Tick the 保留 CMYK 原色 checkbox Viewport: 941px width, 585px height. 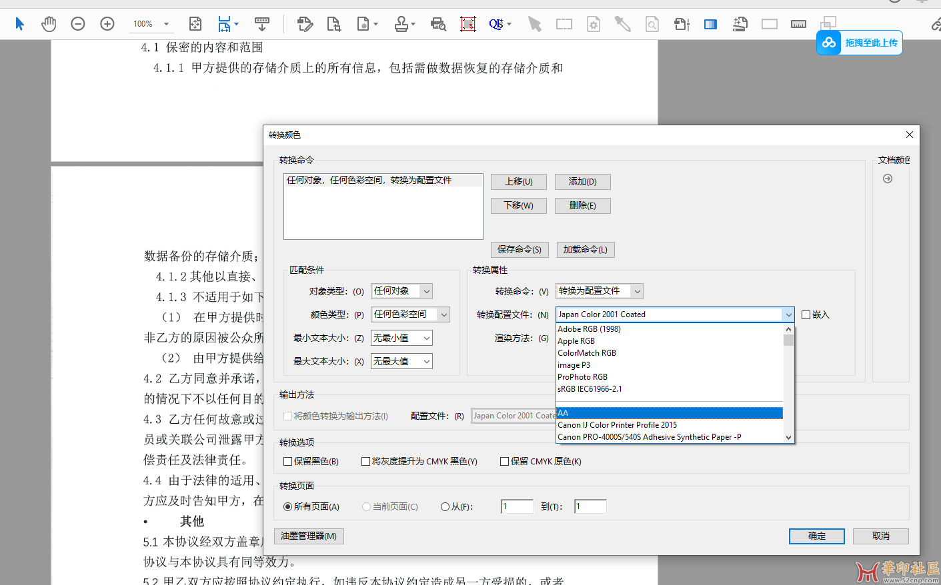pos(505,461)
